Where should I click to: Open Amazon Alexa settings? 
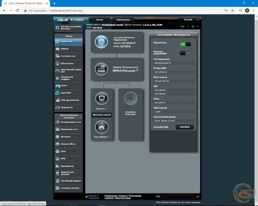point(68,144)
